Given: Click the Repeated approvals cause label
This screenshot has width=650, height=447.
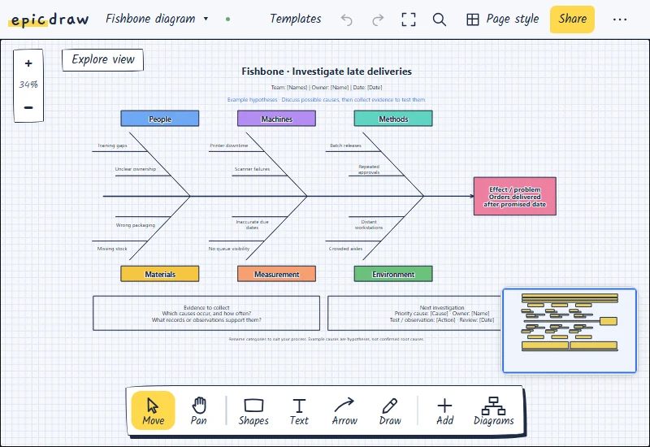Looking at the screenshot, I should (x=369, y=169).
